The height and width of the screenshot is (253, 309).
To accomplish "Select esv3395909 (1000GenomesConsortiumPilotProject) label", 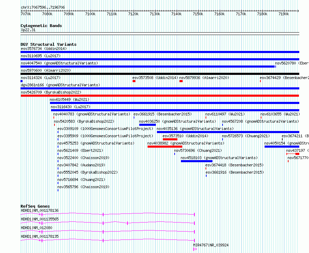I will [105, 136].
